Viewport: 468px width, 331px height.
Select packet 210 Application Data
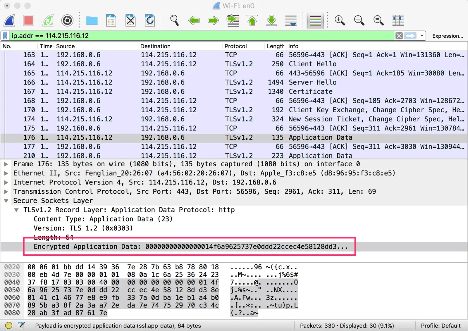coord(234,155)
